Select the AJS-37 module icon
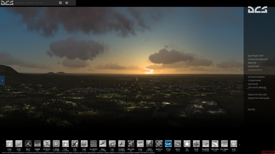This screenshot has width=275, height=154. 28,144
